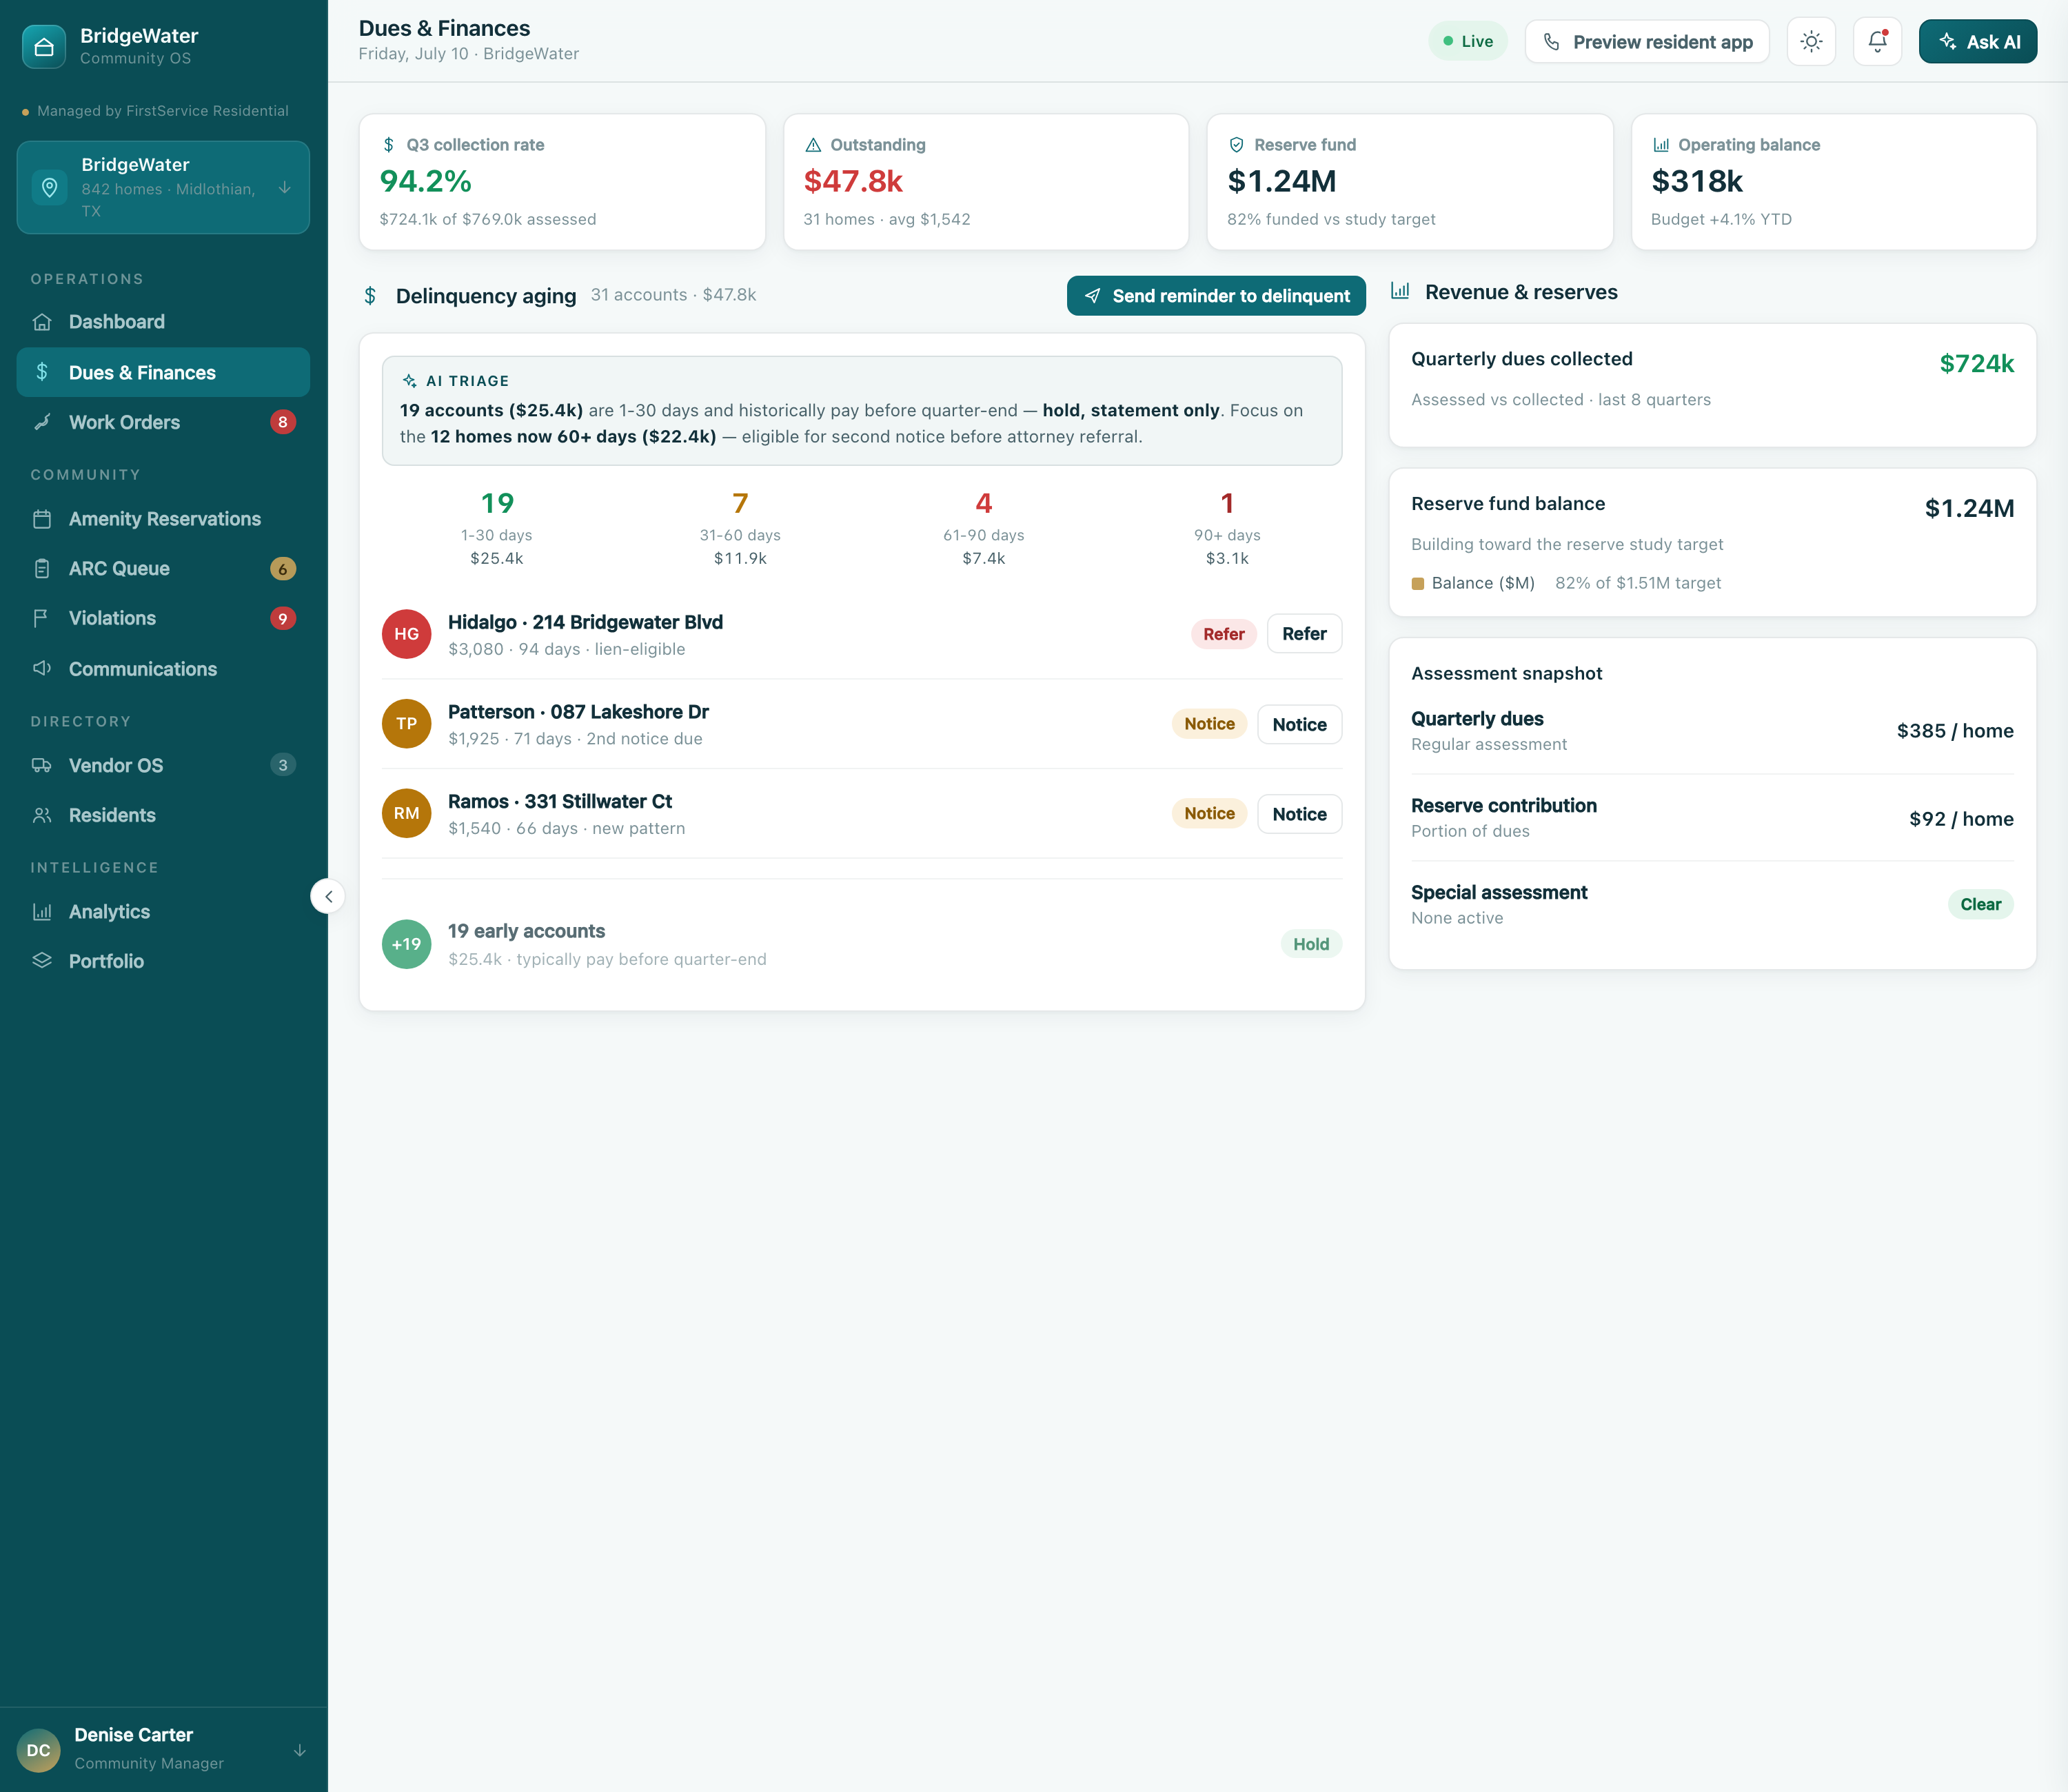The image size is (2068, 1792).
Task: Open the ARC Queue page
Action: [163, 568]
